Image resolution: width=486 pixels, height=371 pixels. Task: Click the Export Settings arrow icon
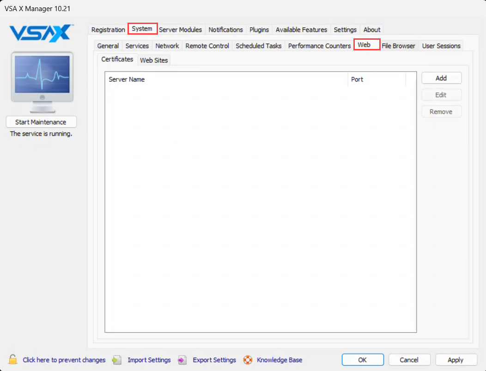(x=182, y=360)
